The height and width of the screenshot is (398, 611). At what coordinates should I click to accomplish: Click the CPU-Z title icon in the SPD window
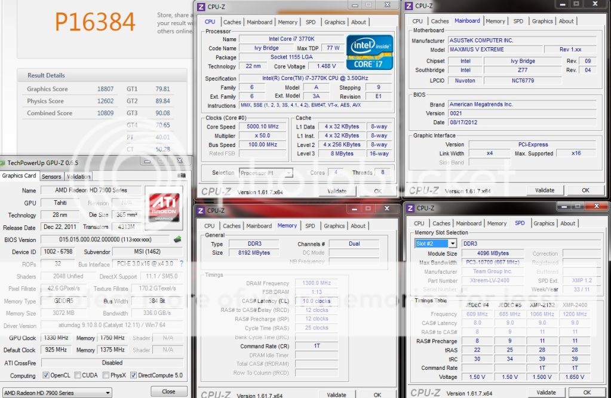(410, 208)
